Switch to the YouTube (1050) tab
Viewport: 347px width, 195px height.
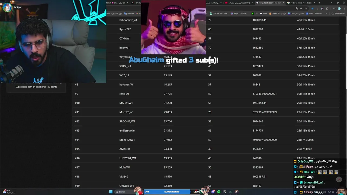click(239, 3)
